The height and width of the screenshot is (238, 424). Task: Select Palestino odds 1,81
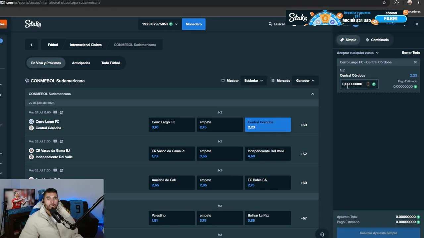(172, 218)
